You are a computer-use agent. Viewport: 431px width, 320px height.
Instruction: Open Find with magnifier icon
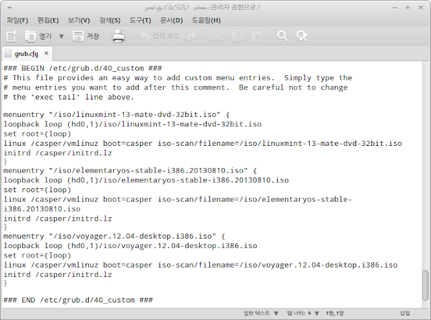282,36
